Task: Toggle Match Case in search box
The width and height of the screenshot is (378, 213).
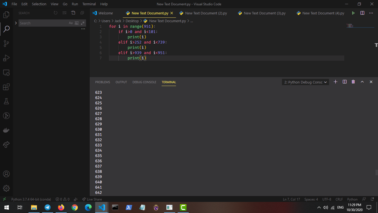Action: (x=71, y=23)
